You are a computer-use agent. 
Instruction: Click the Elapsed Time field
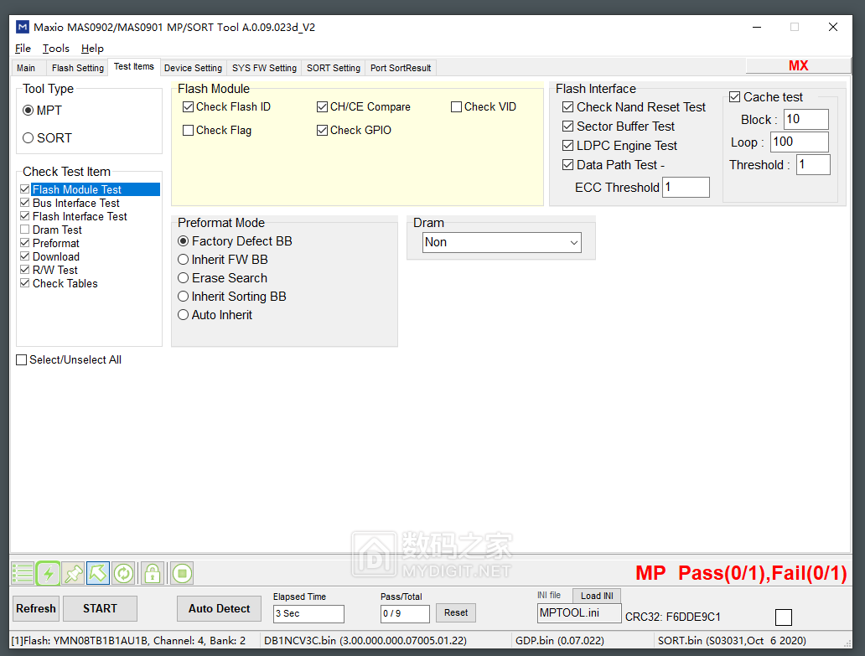pos(308,613)
